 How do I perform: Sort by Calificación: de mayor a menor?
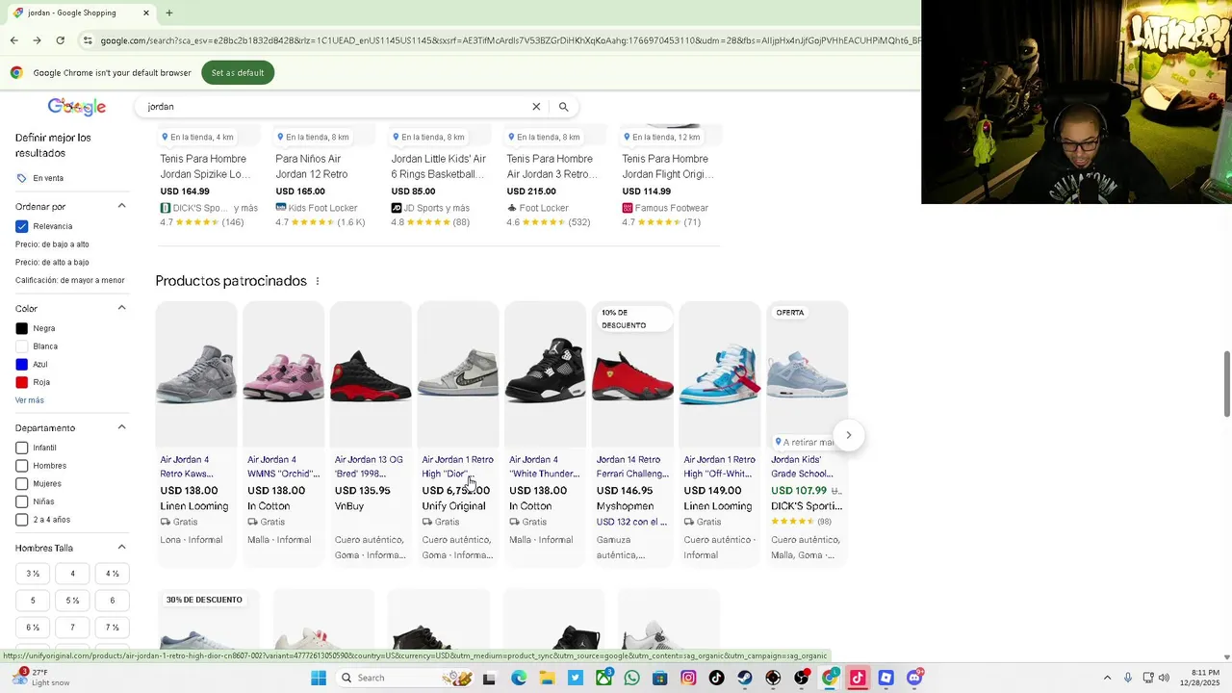pos(70,280)
